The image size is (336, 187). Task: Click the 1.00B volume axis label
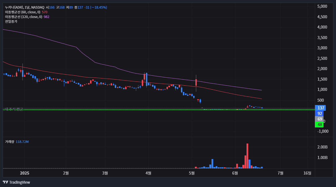[322, 158]
